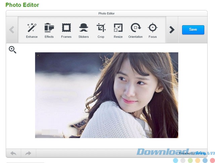Image resolution: width=215 pixels, height=163 pixels.
Task: Click the Download.com.vn watermark logo
Action: pyautogui.click(x=171, y=152)
